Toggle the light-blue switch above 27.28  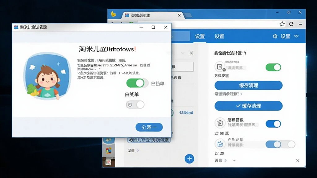click(x=273, y=144)
